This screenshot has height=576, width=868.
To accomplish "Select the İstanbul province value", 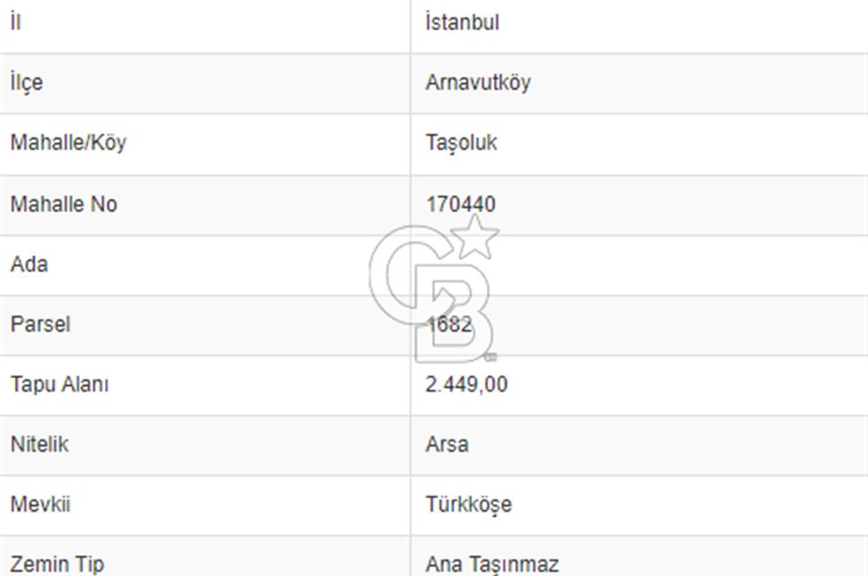I will coord(462,23).
